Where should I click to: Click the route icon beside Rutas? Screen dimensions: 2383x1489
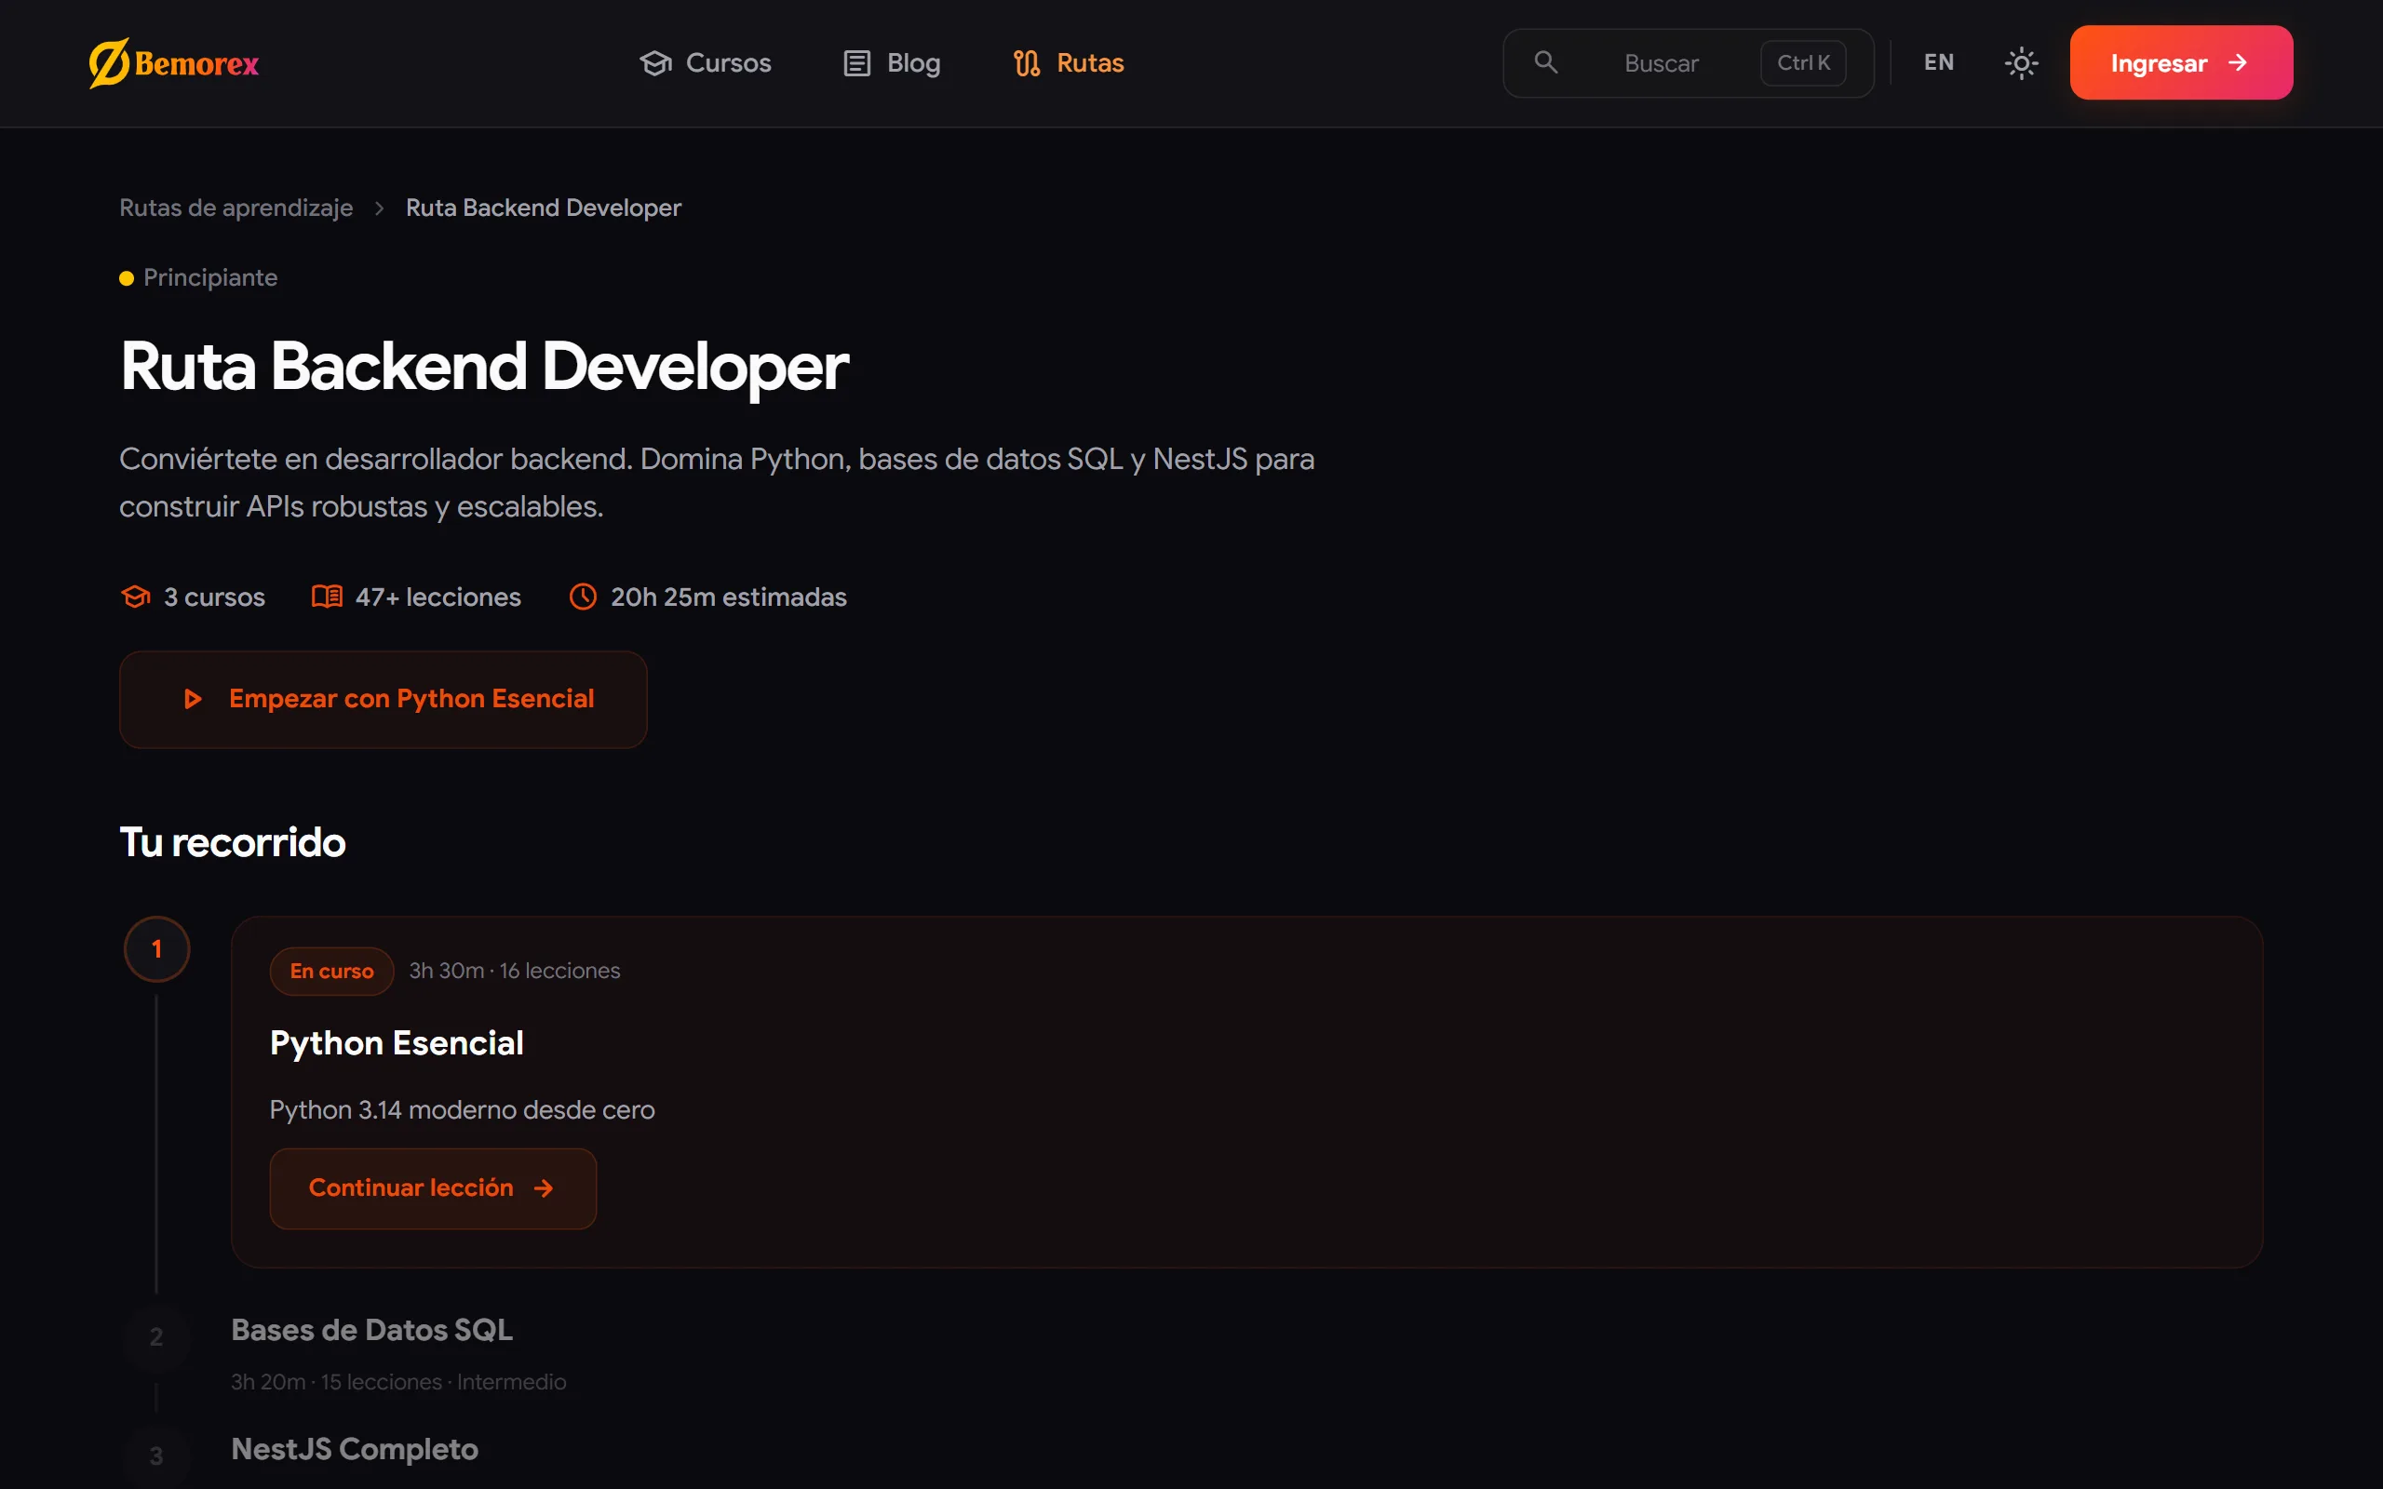1027,63
